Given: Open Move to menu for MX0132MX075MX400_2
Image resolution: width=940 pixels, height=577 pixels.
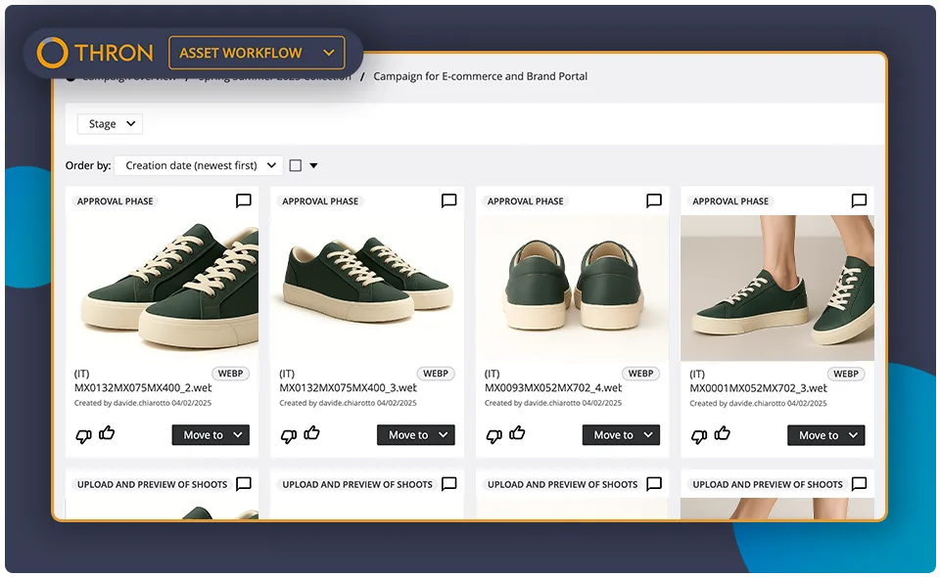Looking at the screenshot, I should pos(211,435).
